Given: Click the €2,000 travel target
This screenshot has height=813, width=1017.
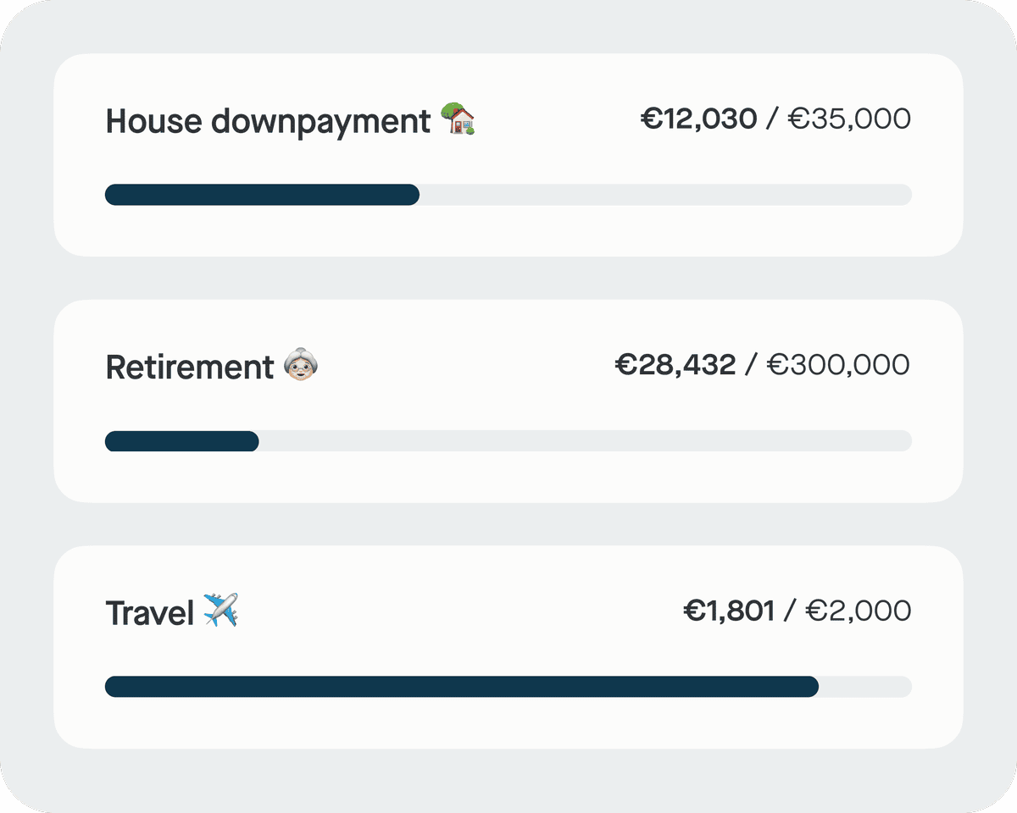Looking at the screenshot, I should (858, 611).
